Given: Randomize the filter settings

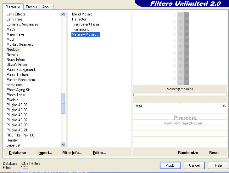Looking at the screenshot, I should 188,153.
